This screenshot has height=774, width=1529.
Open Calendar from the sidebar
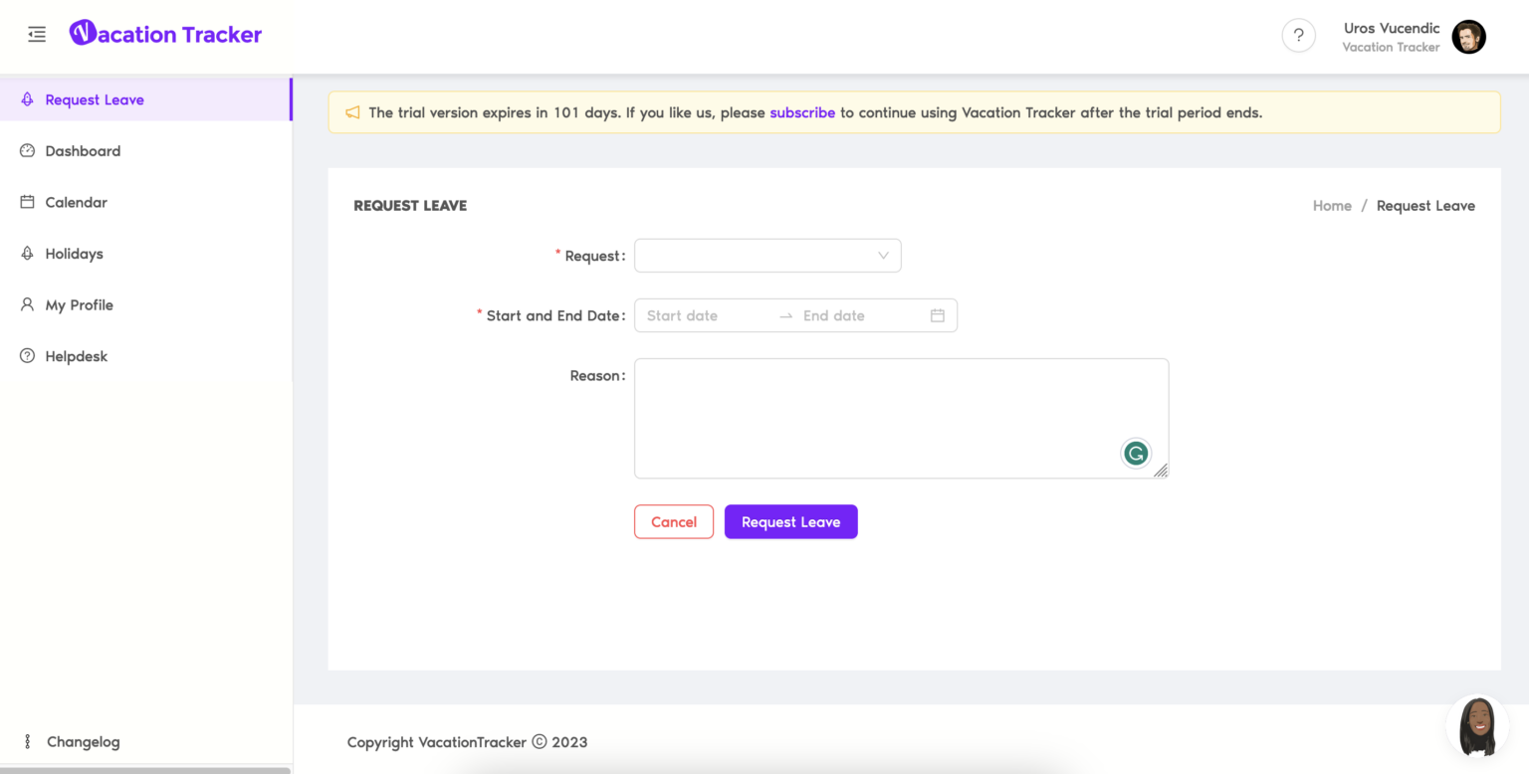pos(145,202)
